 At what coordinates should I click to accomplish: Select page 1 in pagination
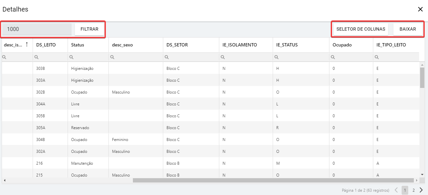[405, 190]
